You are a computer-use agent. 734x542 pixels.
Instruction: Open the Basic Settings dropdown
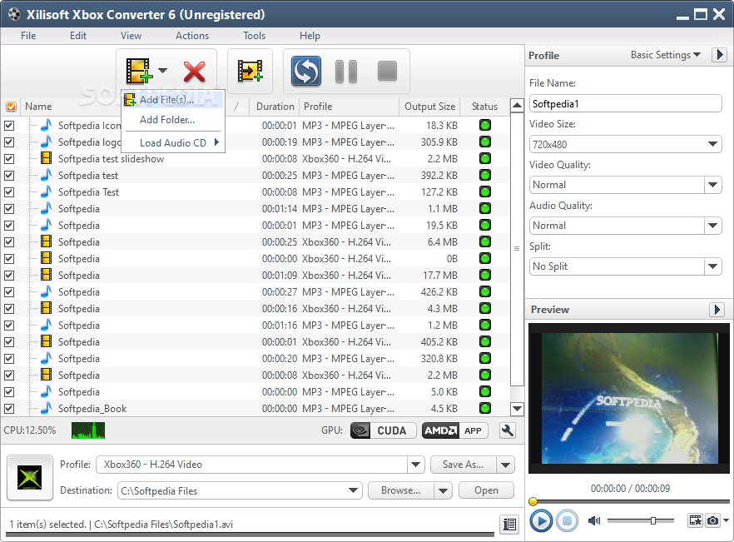point(665,55)
